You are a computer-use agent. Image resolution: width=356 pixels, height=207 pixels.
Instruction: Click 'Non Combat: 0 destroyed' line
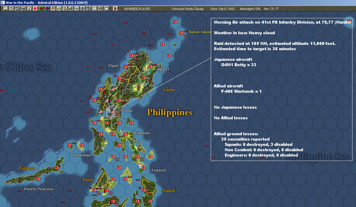tap(264, 150)
